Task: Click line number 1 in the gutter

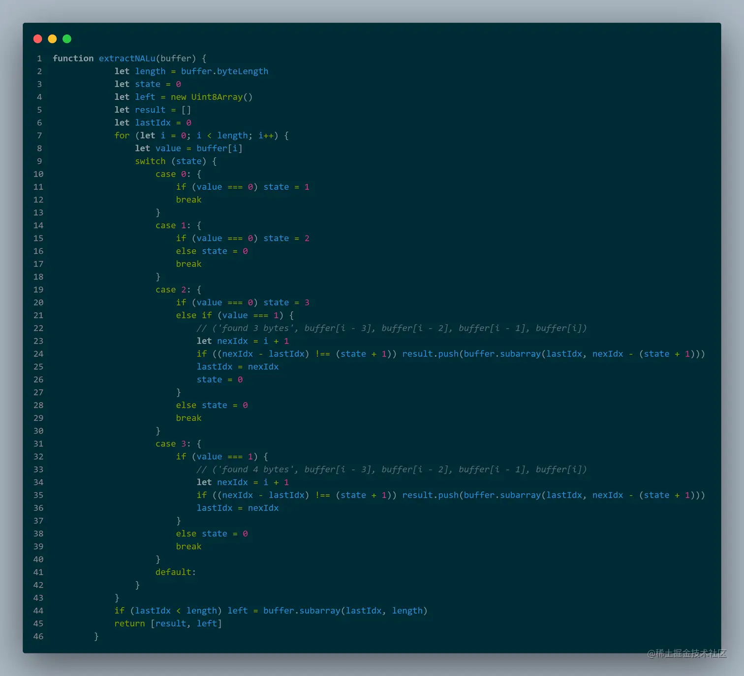Action: click(x=39, y=59)
